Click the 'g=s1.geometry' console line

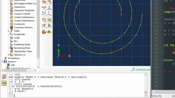pos(24,89)
